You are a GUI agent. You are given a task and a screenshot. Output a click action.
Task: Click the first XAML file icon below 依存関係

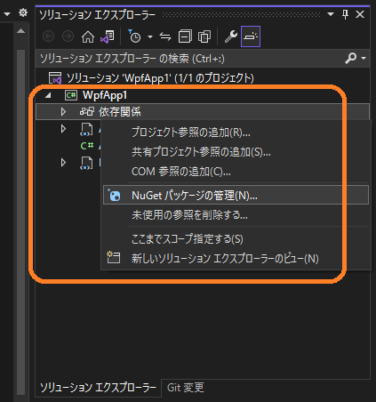pyautogui.click(x=86, y=130)
